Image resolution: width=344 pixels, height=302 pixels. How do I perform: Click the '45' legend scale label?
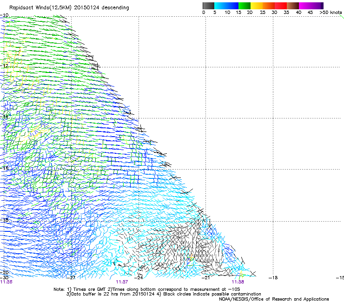point(310,12)
